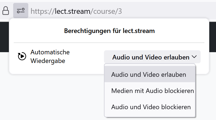The width and height of the screenshot is (216, 120).
Task: Click the site security lock icon
Action: [x=5, y=11]
